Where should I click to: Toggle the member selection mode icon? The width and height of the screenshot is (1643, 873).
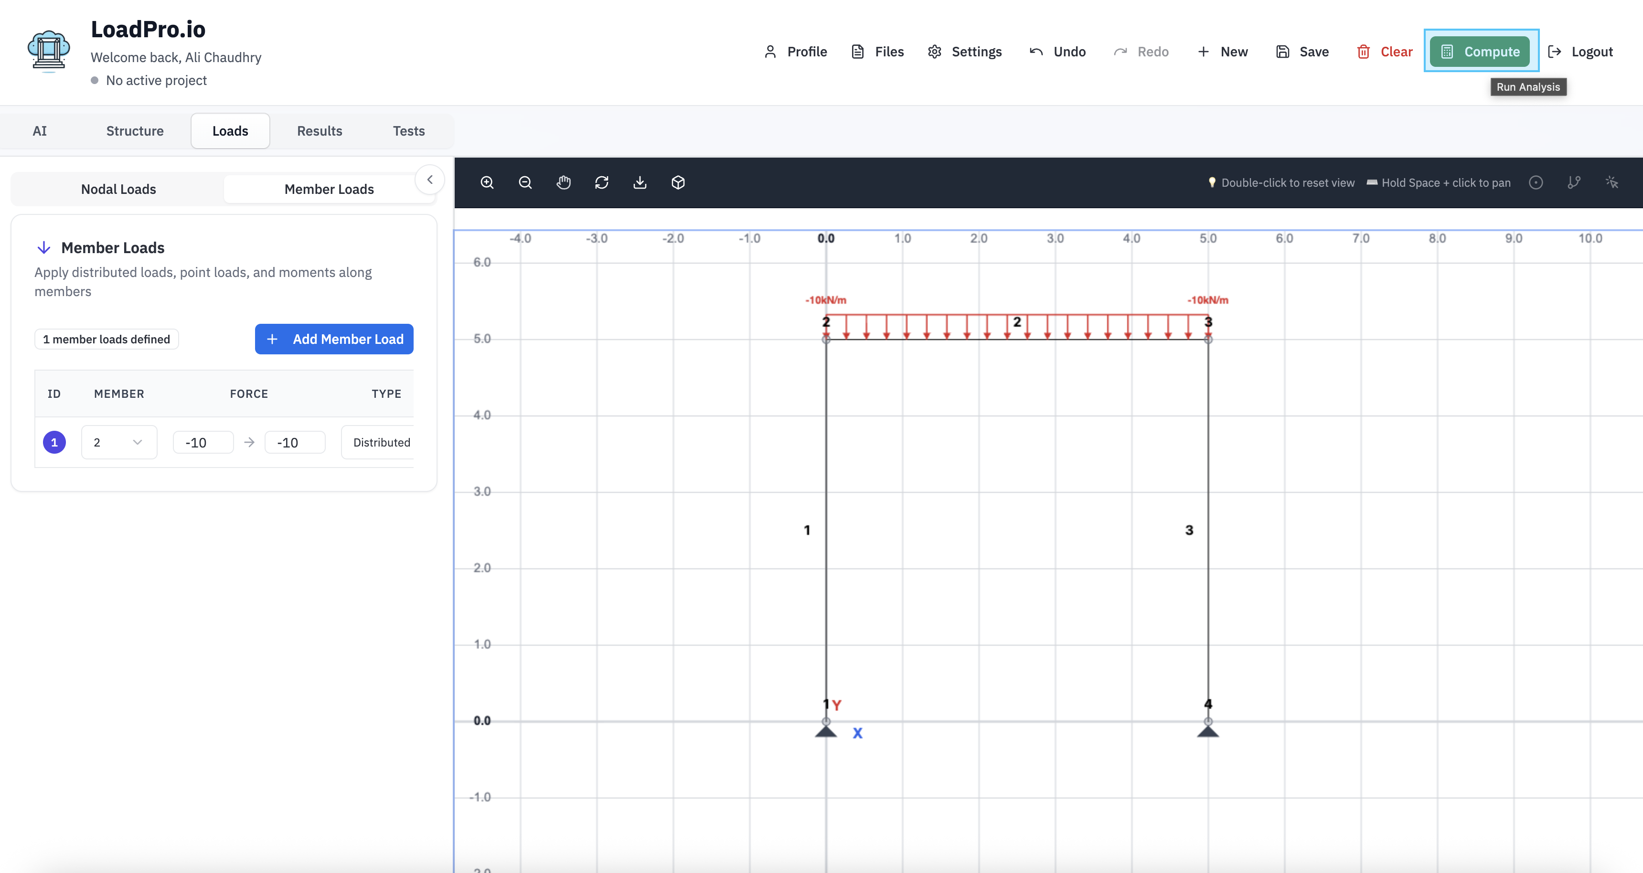1574,182
